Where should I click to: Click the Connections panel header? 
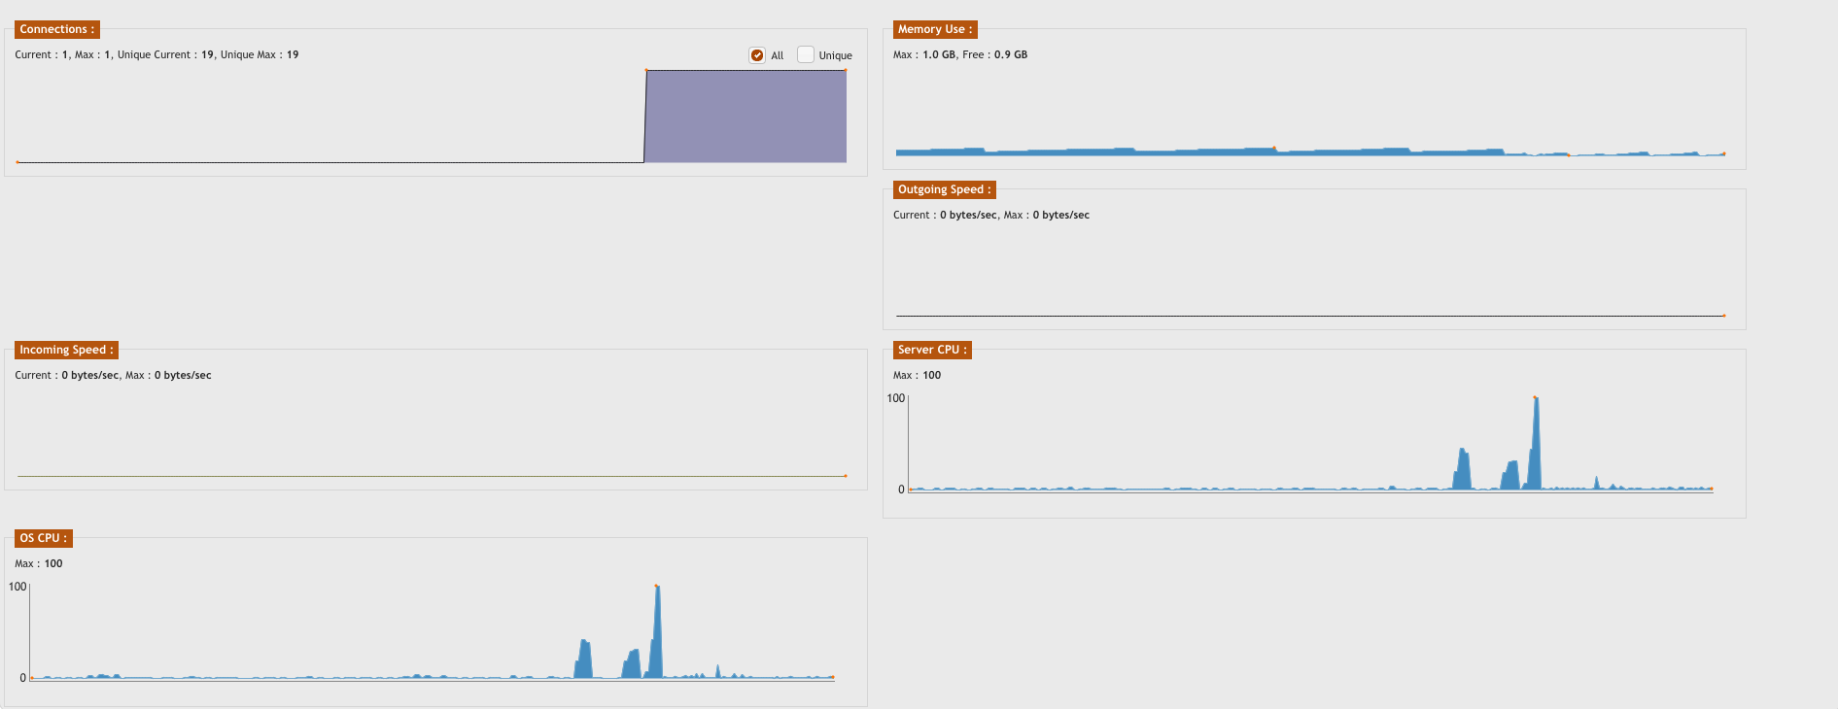[56, 29]
